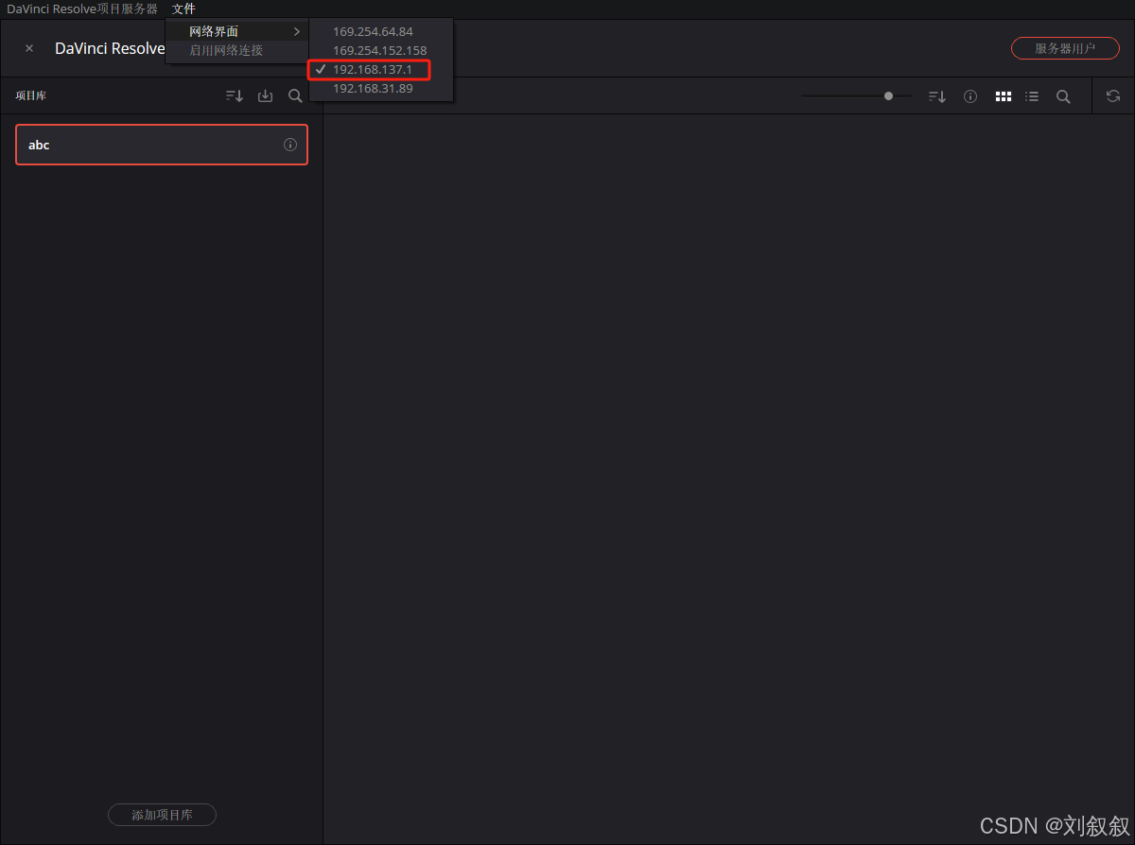
Task: Select IP address 192.168.137.1
Action: click(373, 69)
